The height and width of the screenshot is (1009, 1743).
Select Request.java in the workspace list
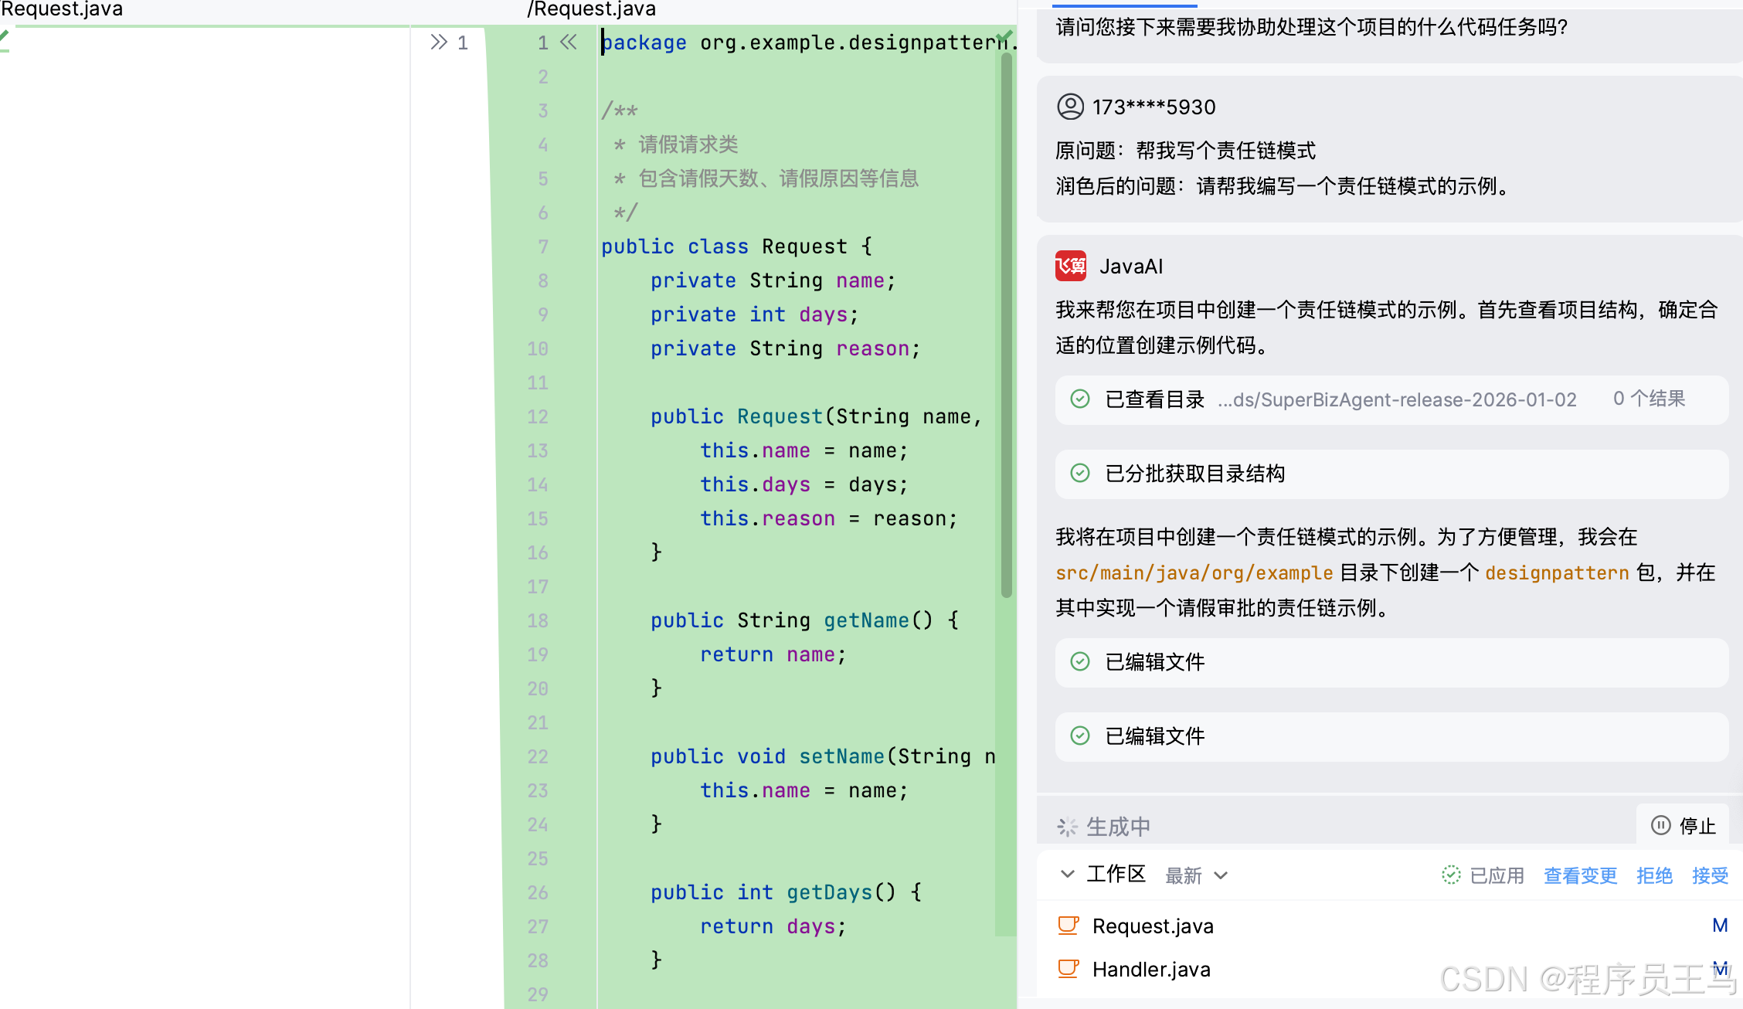point(1153,926)
